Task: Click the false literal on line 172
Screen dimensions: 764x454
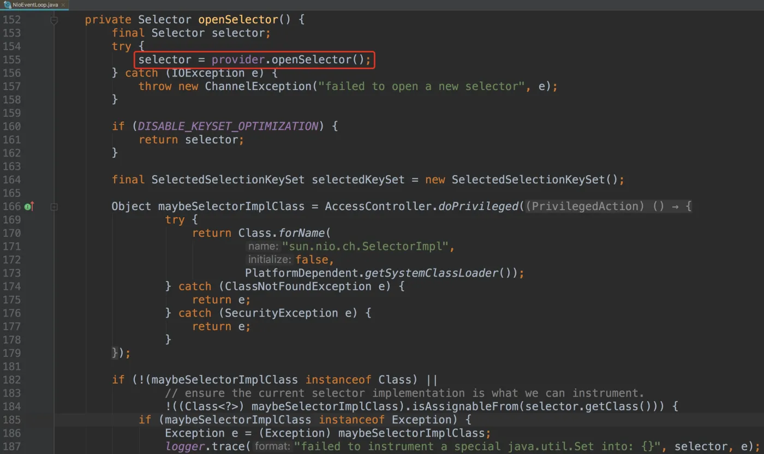Action: click(x=312, y=260)
